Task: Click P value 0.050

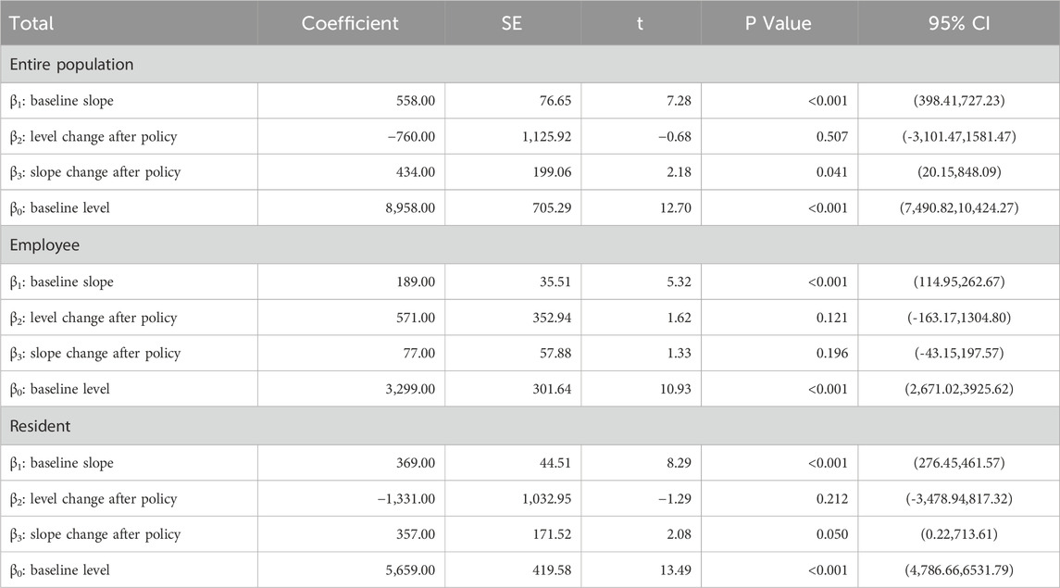Action: click(831, 534)
